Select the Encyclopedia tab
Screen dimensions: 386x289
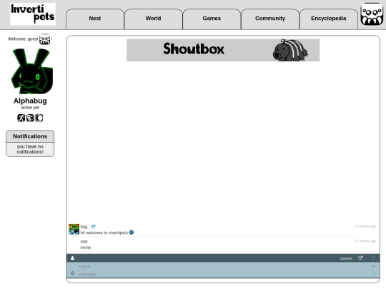pyautogui.click(x=328, y=19)
